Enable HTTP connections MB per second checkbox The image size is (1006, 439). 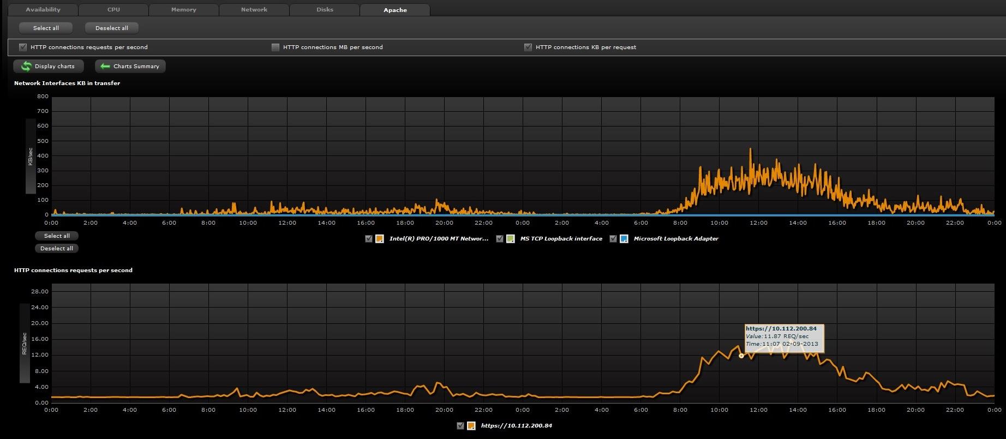276,47
